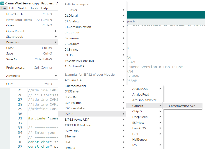Viewport: 206px width, 149px height.
Task: Open the Tools menu in menu bar
Action: (34, 8)
